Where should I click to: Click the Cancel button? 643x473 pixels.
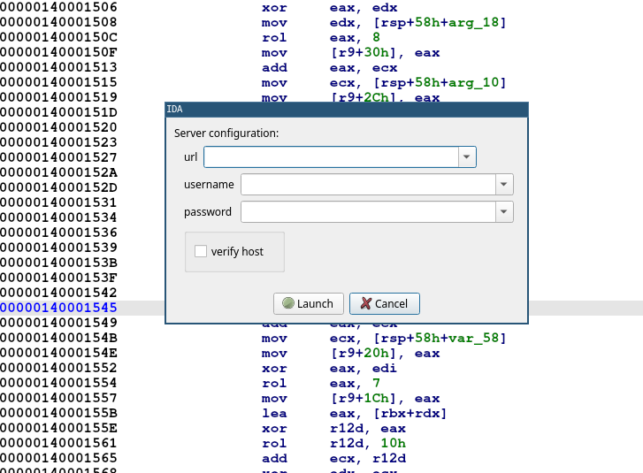(384, 304)
